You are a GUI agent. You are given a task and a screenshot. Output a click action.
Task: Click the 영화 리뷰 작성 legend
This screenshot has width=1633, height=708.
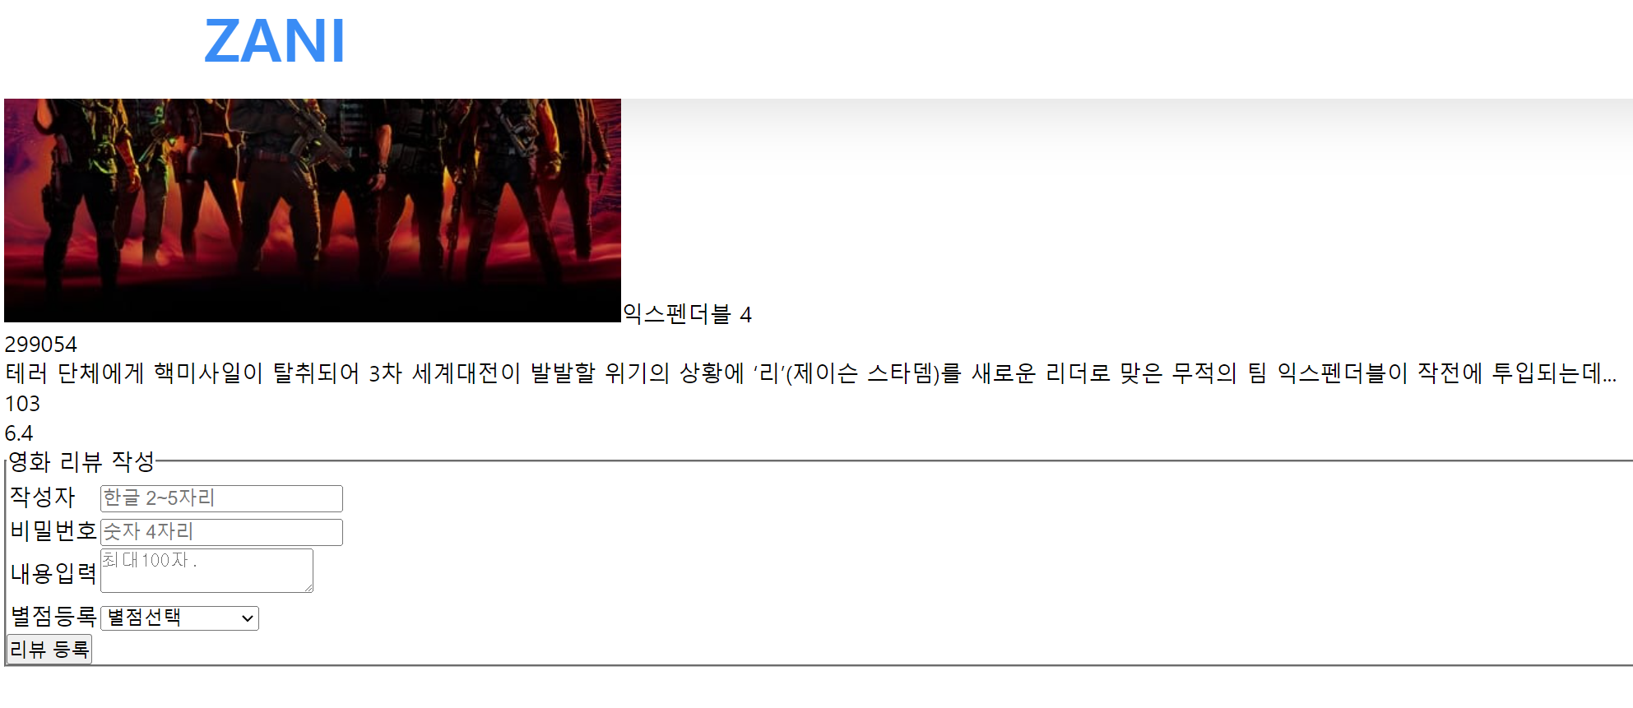(x=81, y=461)
